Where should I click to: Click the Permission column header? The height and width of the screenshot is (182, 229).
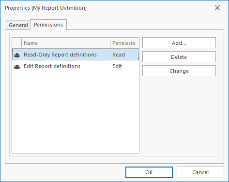point(124,43)
